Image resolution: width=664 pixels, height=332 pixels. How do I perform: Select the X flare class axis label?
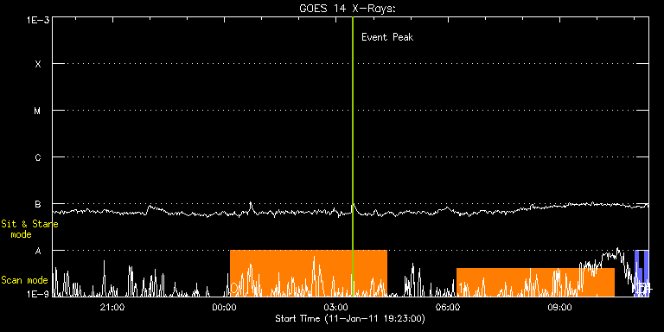click(x=38, y=64)
